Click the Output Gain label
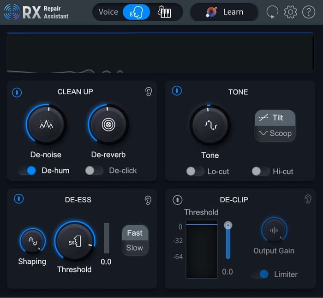The width and height of the screenshot is (323, 298). point(274,251)
